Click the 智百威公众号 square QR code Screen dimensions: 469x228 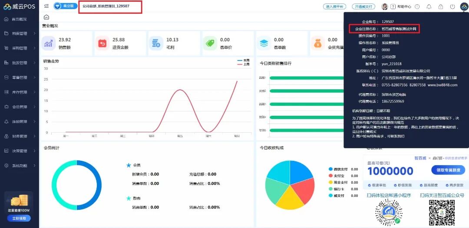tap(442, 213)
